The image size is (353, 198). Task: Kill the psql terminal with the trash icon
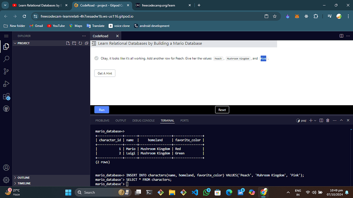click(x=327, y=120)
